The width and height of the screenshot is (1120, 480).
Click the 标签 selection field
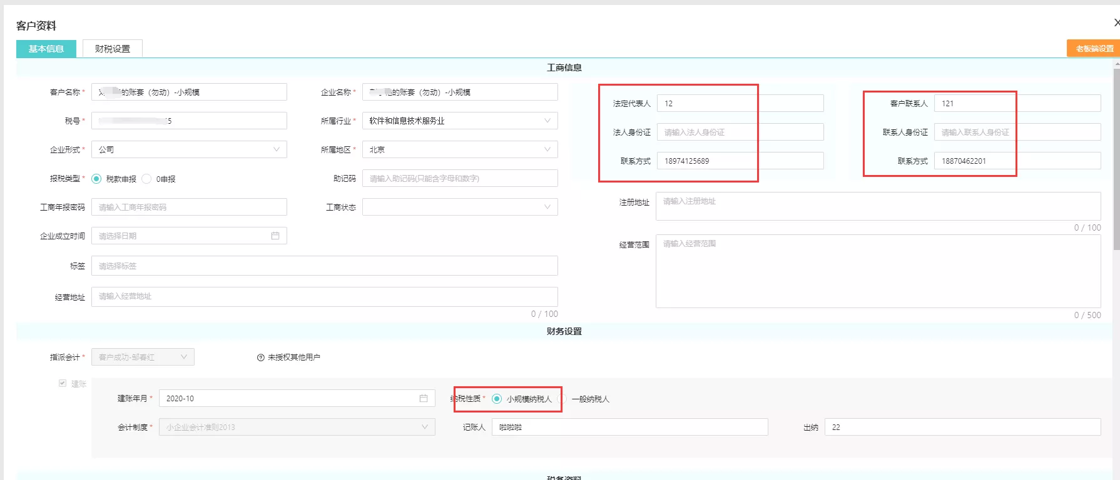click(325, 266)
